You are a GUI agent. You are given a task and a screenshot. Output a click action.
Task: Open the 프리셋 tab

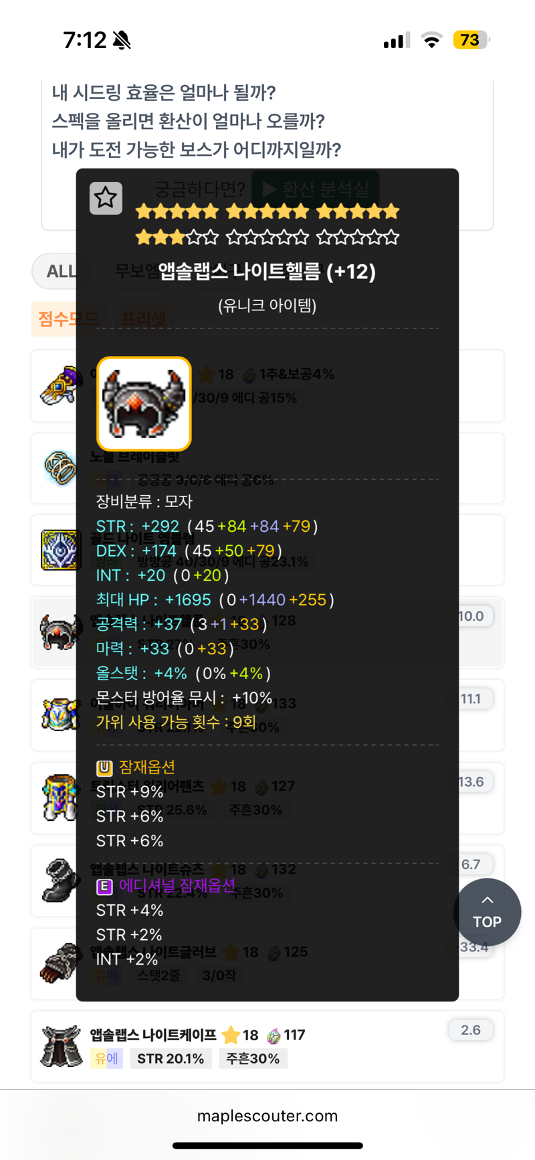pyautogui.click(x=142, y=318)
